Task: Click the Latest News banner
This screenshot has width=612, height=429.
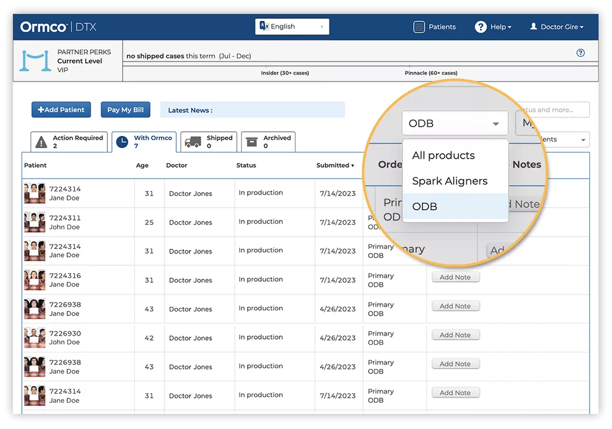Action: pos(252,110)
